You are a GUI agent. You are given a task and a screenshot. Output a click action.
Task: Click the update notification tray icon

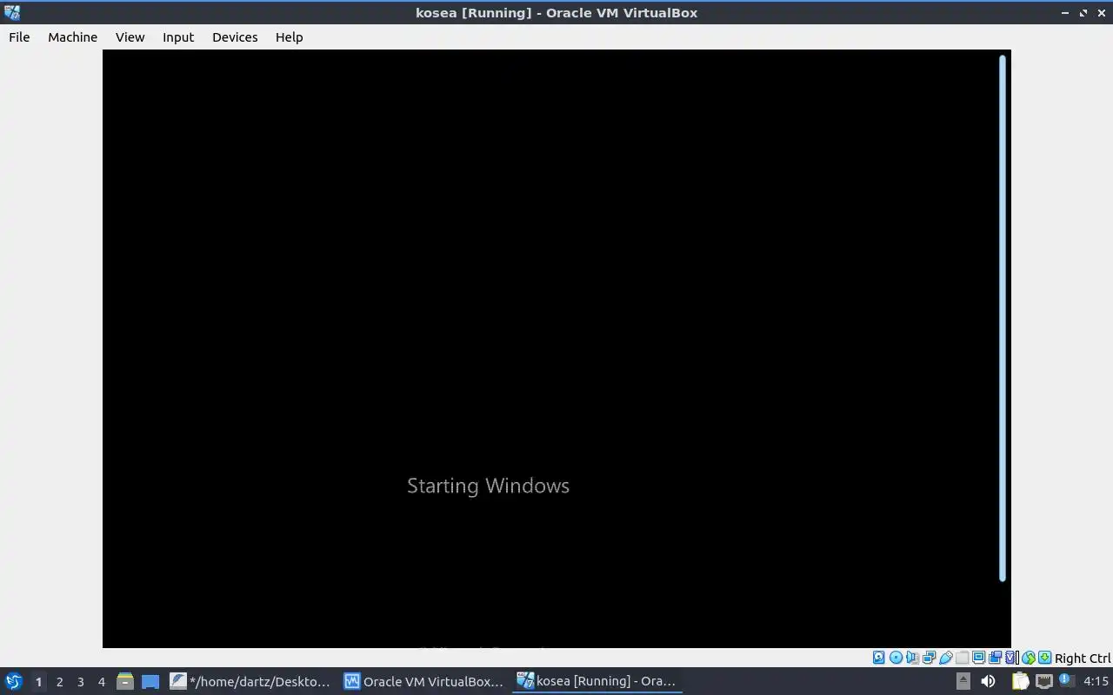(x=1067, y=681)
